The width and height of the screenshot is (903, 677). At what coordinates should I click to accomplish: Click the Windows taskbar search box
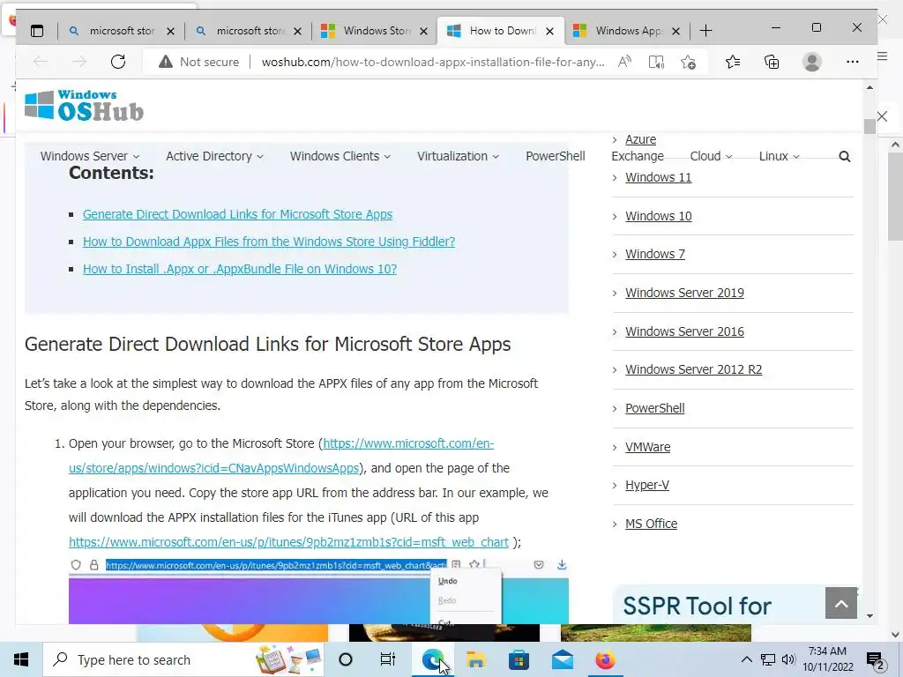click(x=183, y=659)
